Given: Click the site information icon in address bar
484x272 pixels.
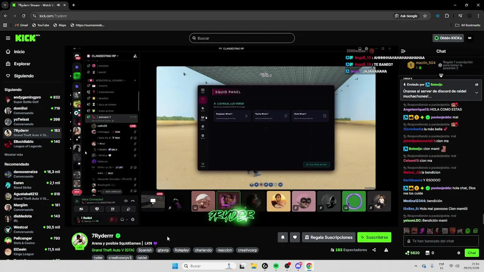Looking at the screenshot, I should (x=34, y=16).
